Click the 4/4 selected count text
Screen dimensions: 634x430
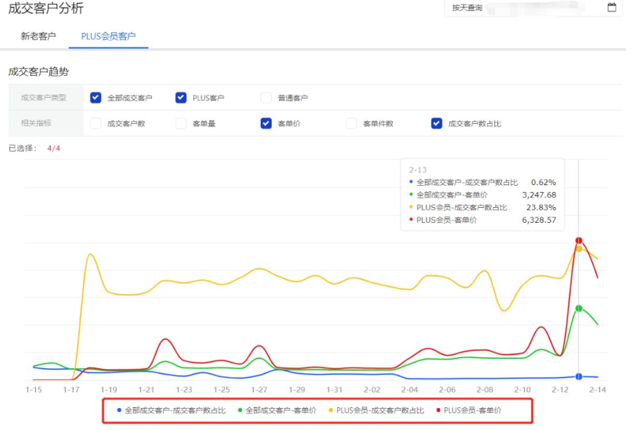click(x=54, y=149)
